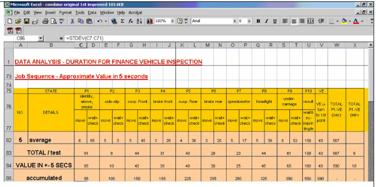Screen dimensions: 376x187
Task: Open the font size dropdown
Action: point(249,21)
